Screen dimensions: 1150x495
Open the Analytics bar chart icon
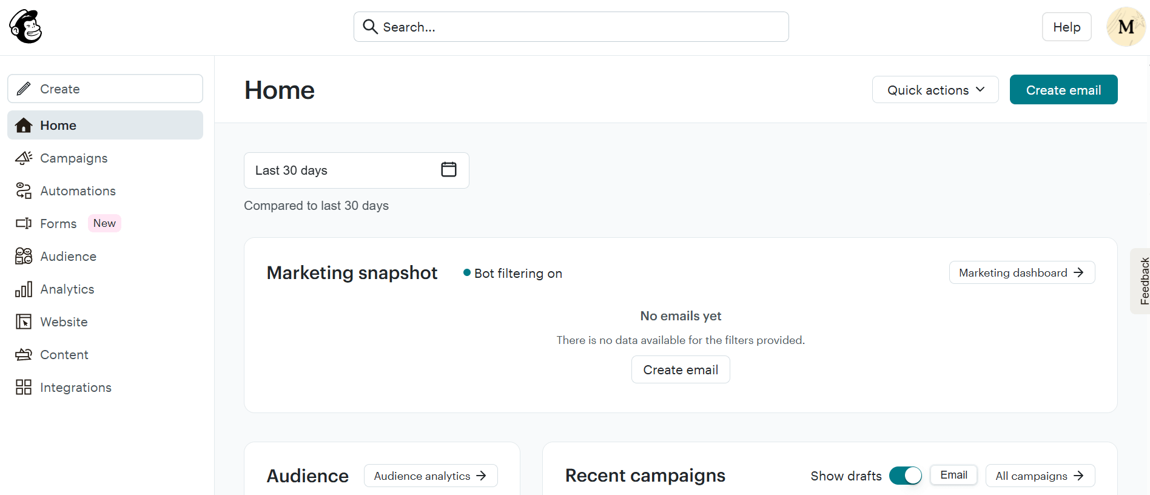(23, 289)
